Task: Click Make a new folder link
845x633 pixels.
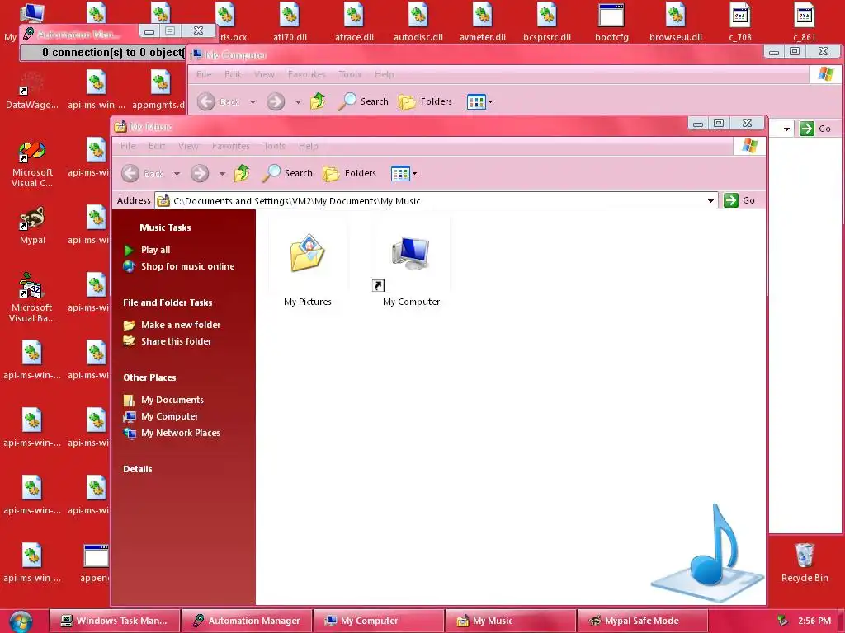Action: 181,325
